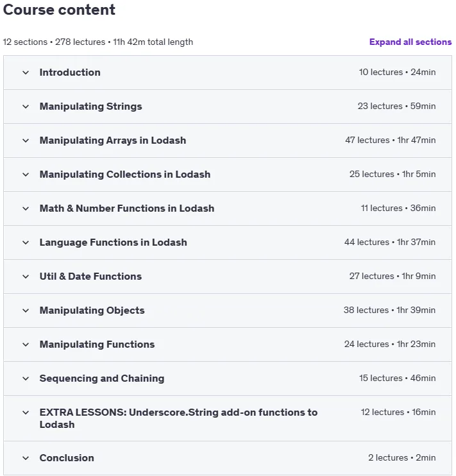The width and height of the screenshot is (456, 476).
Task: Click Introduction 10 lectures duration text
Action: point(397,72)
